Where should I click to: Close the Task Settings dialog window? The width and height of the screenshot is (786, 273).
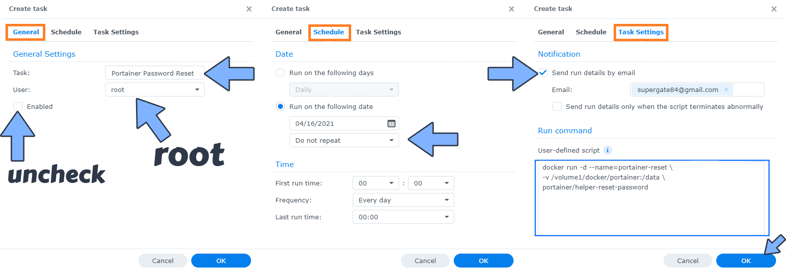774,9
